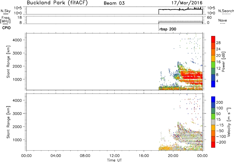Screen dimensions: 234x162
Task: Click the '04:00' time axis tick label
Action: point(56,156)
